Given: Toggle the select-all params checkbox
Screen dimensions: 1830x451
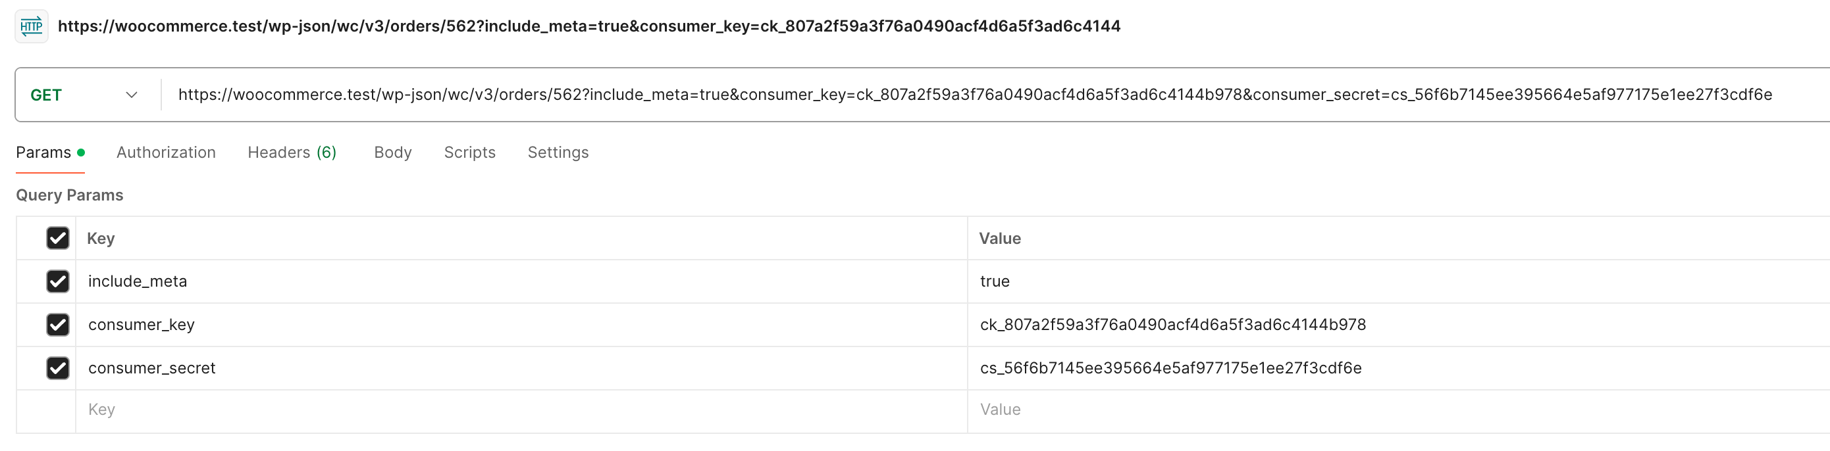Looking at the screenshot, I should 57,238.
